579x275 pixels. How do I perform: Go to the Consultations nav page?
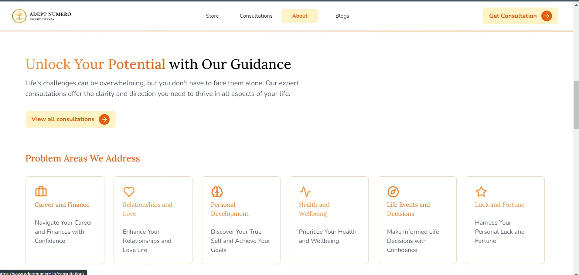[x=256, y=16]
